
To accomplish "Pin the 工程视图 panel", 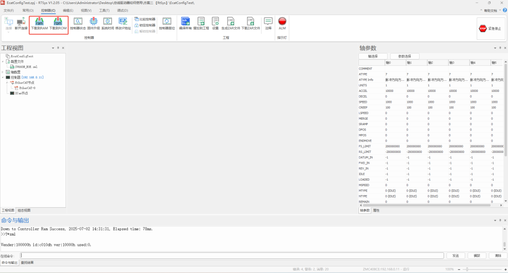I will 58,48.
